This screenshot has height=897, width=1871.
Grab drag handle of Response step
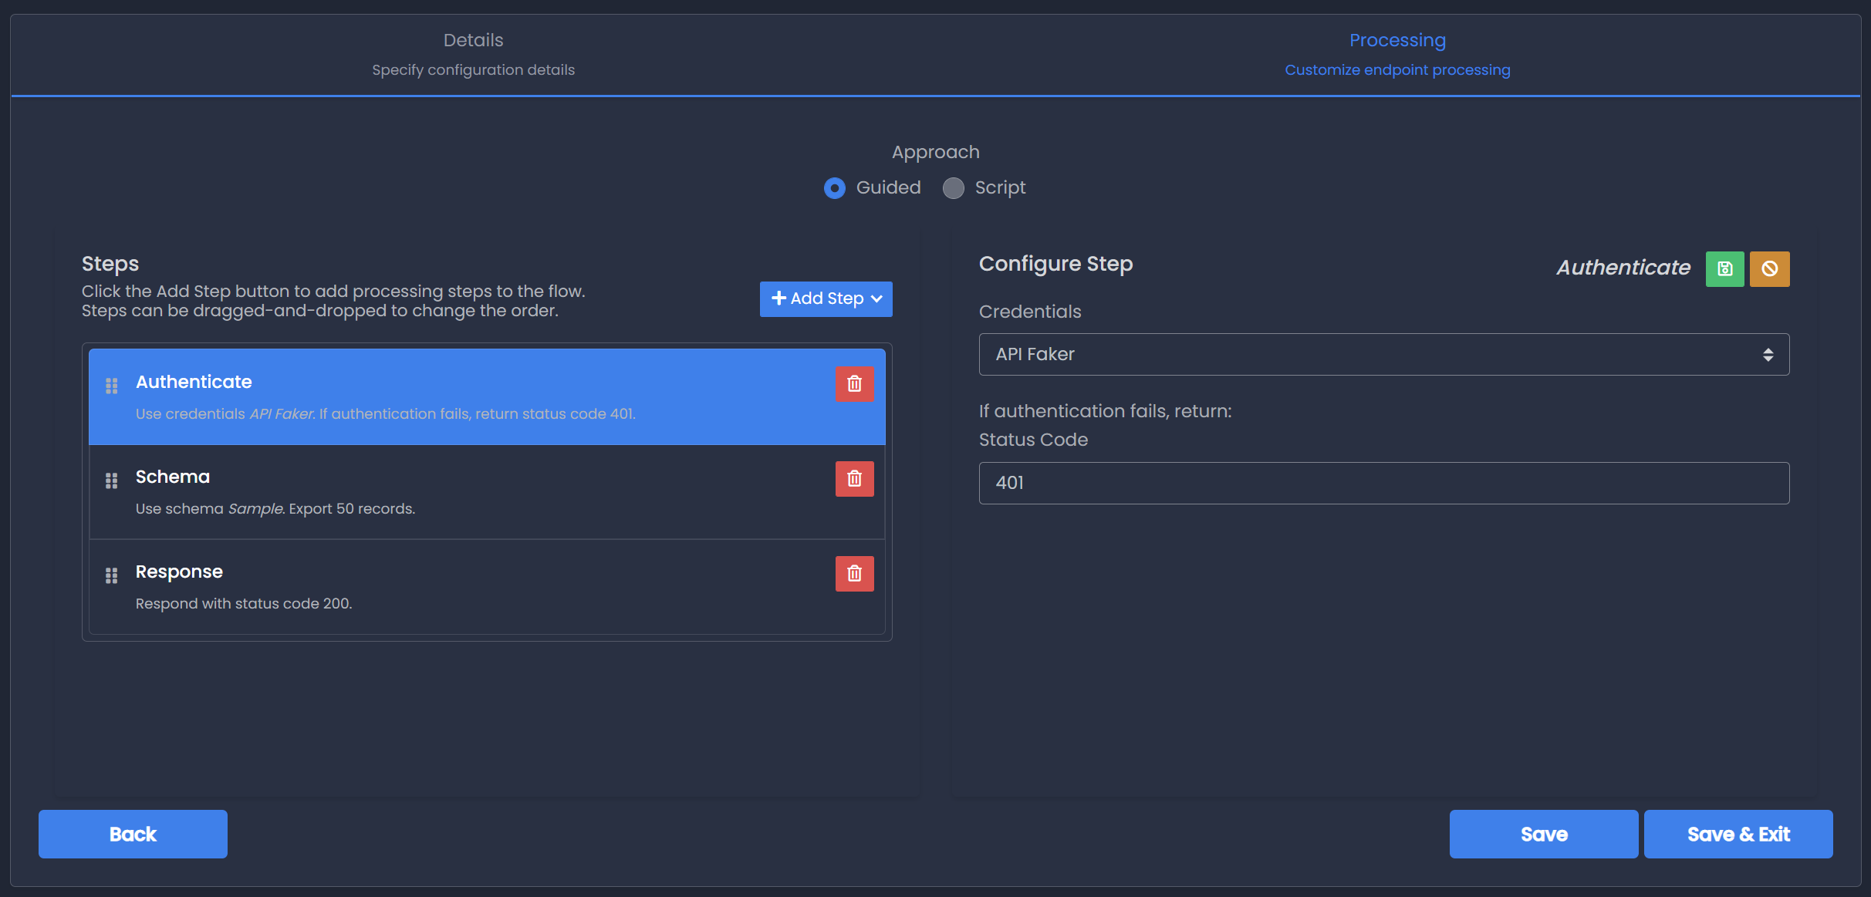click(x=112, y=575)
